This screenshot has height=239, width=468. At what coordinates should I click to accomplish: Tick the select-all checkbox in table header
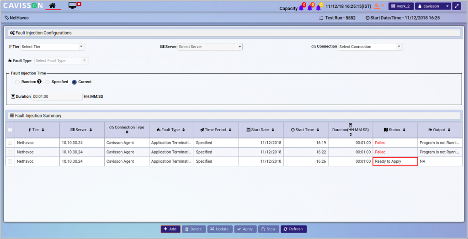coord(10,130)
